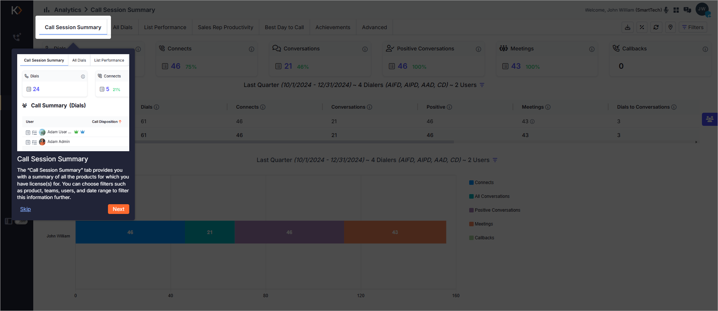Open the list icon beside Meetings 43
718x311 pixels.
(x=505, y=66)
